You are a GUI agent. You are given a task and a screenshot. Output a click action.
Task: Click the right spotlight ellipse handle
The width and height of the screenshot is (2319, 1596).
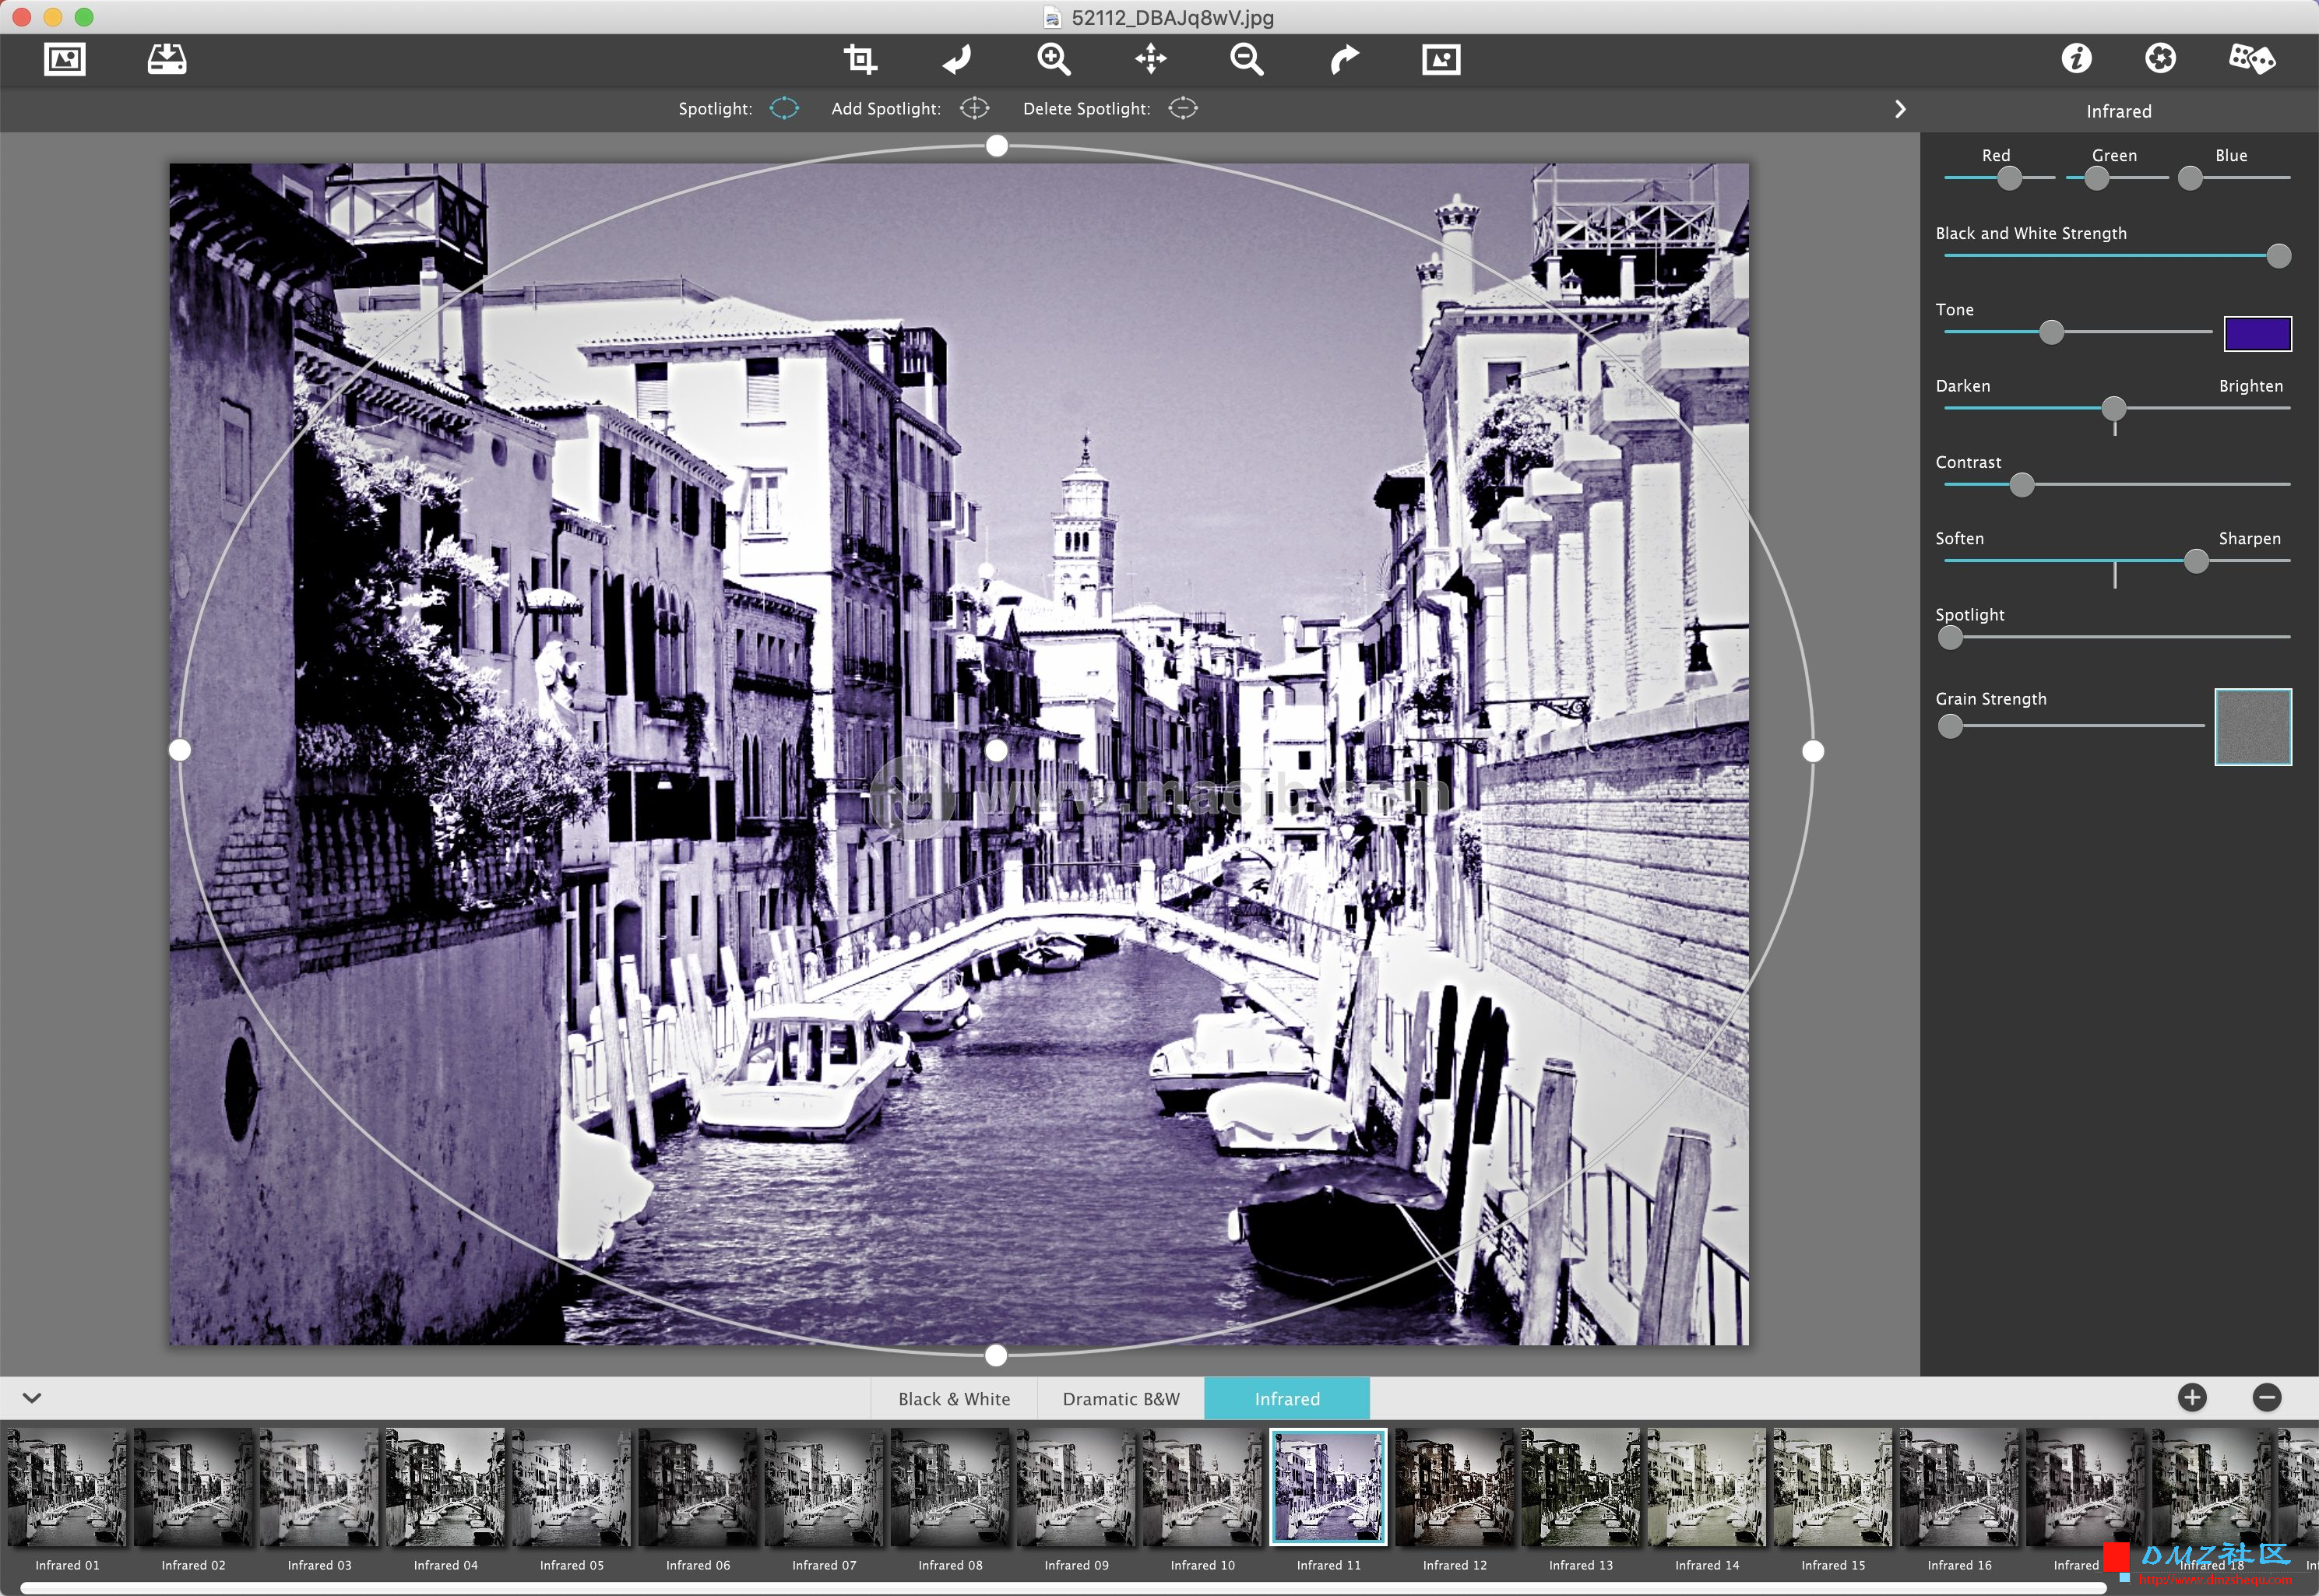click(x=1812, y=751)
